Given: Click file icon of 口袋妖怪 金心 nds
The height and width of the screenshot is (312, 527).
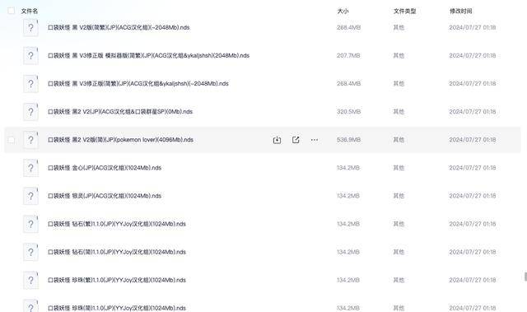Looking at the screenshot, I should point(30,168).
